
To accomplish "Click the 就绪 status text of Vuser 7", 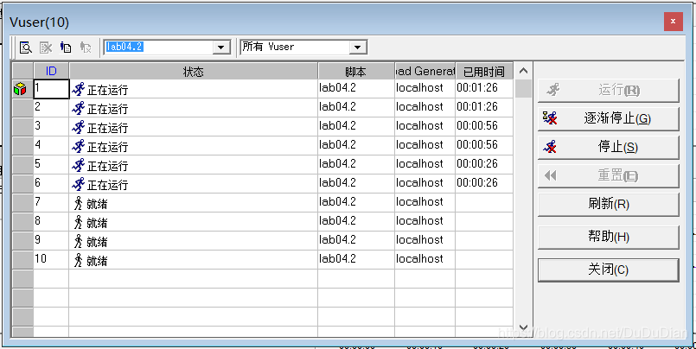I will (x=97, y=204).
